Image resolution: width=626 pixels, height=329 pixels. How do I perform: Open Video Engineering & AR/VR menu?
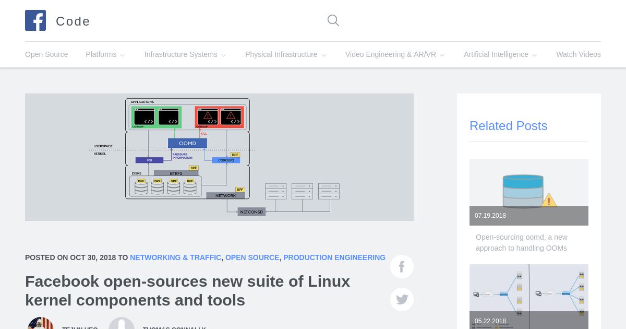point(391,54)
